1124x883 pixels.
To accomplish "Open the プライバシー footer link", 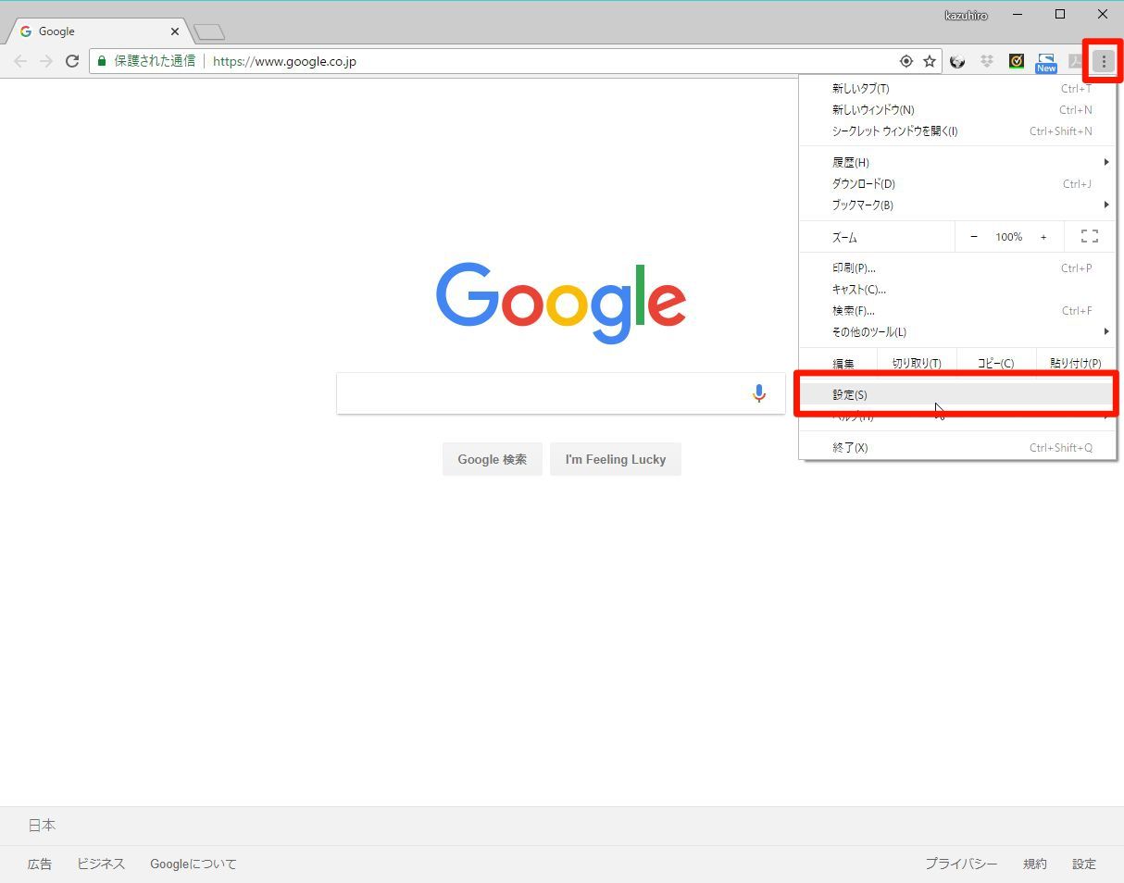I will click(962, 864).
